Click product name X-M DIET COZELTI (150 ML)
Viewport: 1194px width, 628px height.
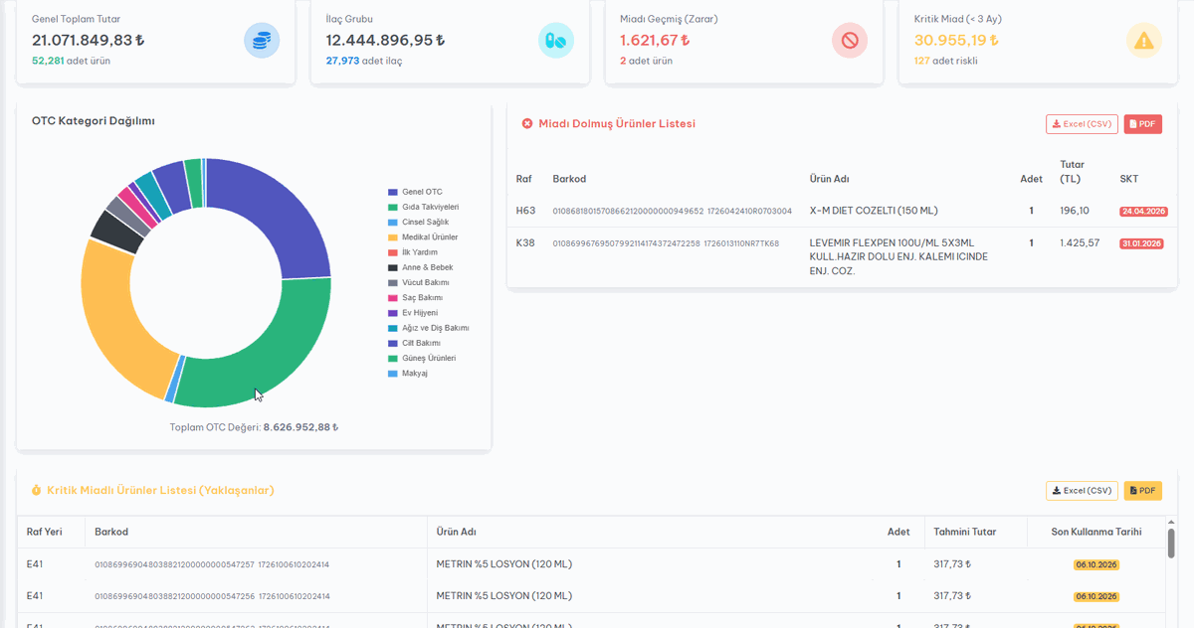tap(874, 211)
